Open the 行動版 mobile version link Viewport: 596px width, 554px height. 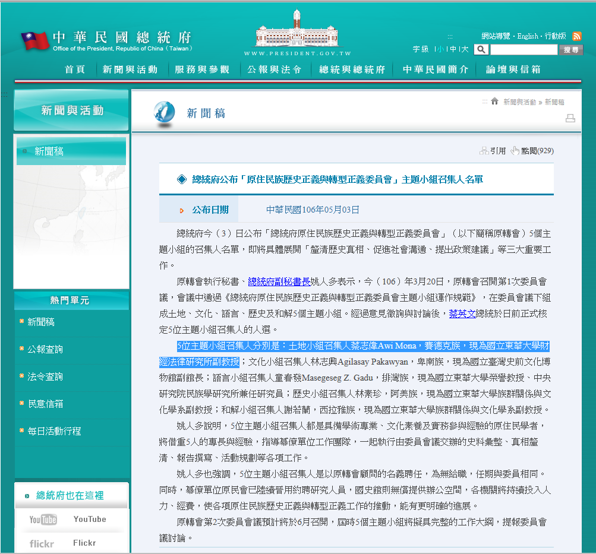tap(556, 36)
